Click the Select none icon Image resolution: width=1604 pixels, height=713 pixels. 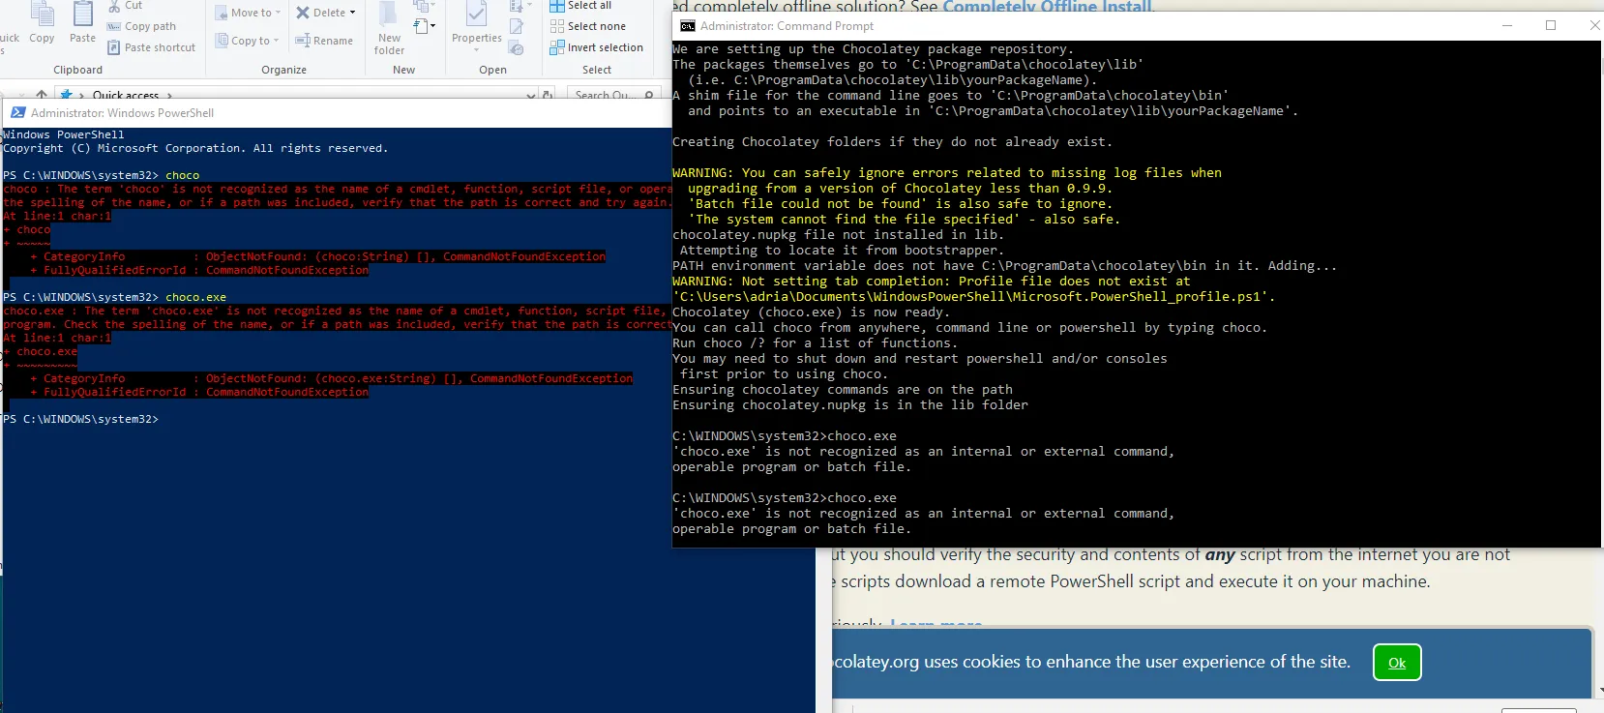pyautogui.click(x=557, y=26)
